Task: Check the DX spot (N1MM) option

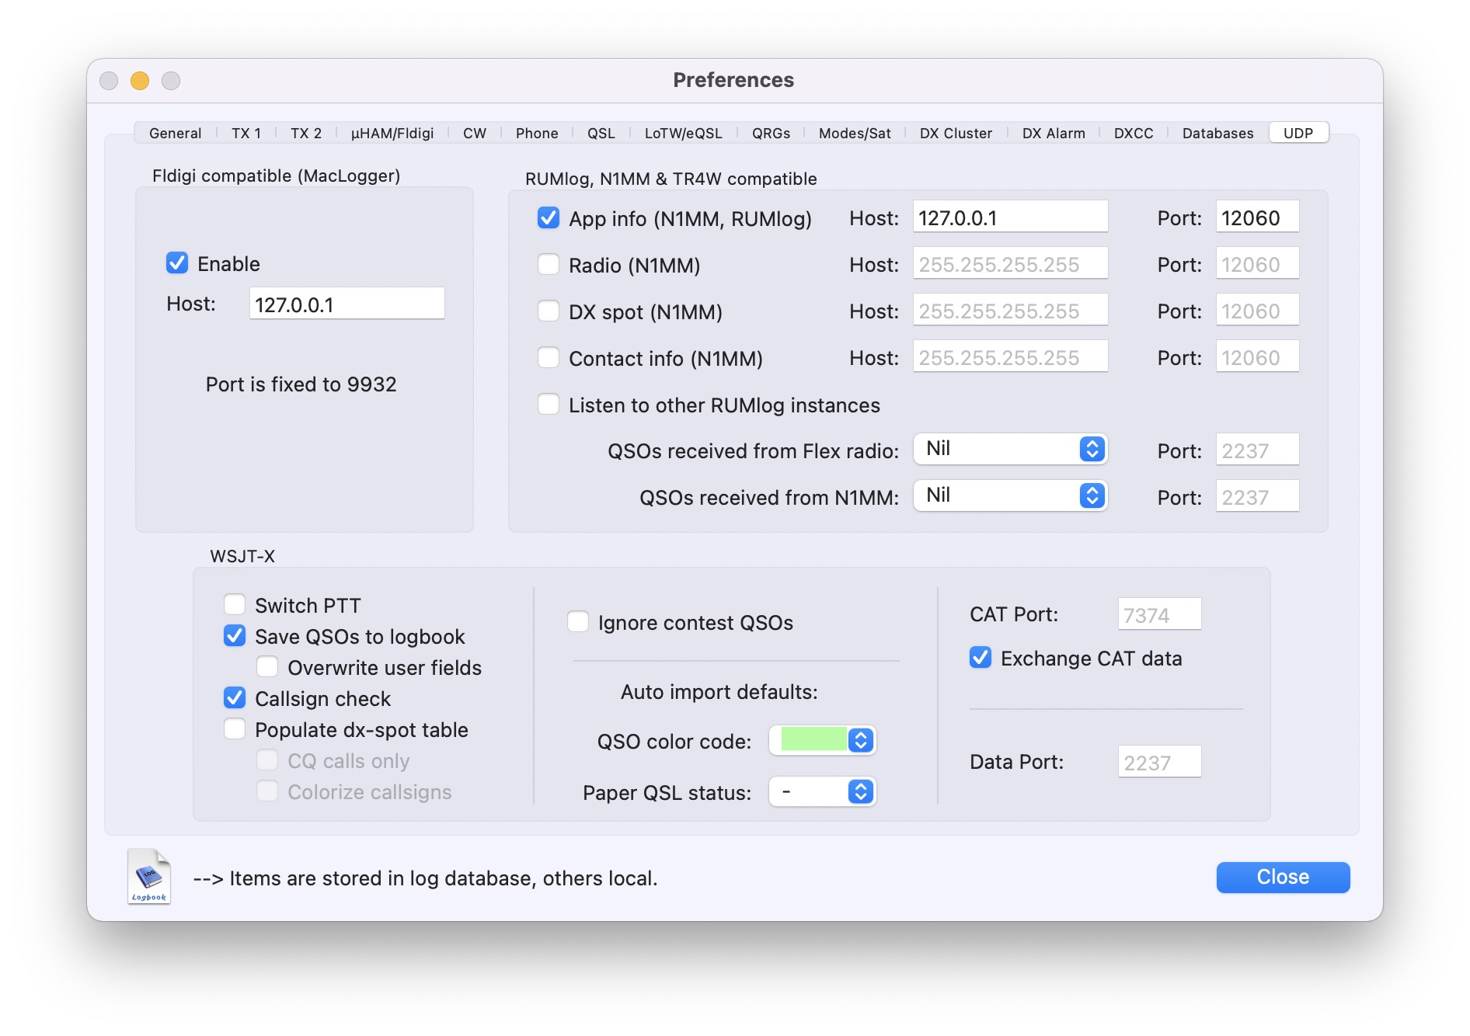Action: pyautogui.click(x=549, y=311)
